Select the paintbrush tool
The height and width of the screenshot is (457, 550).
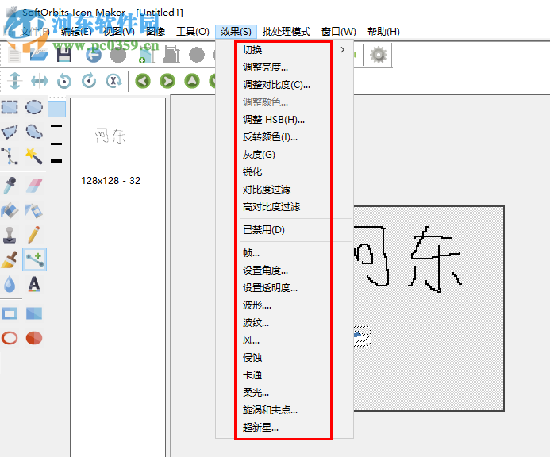10,259
